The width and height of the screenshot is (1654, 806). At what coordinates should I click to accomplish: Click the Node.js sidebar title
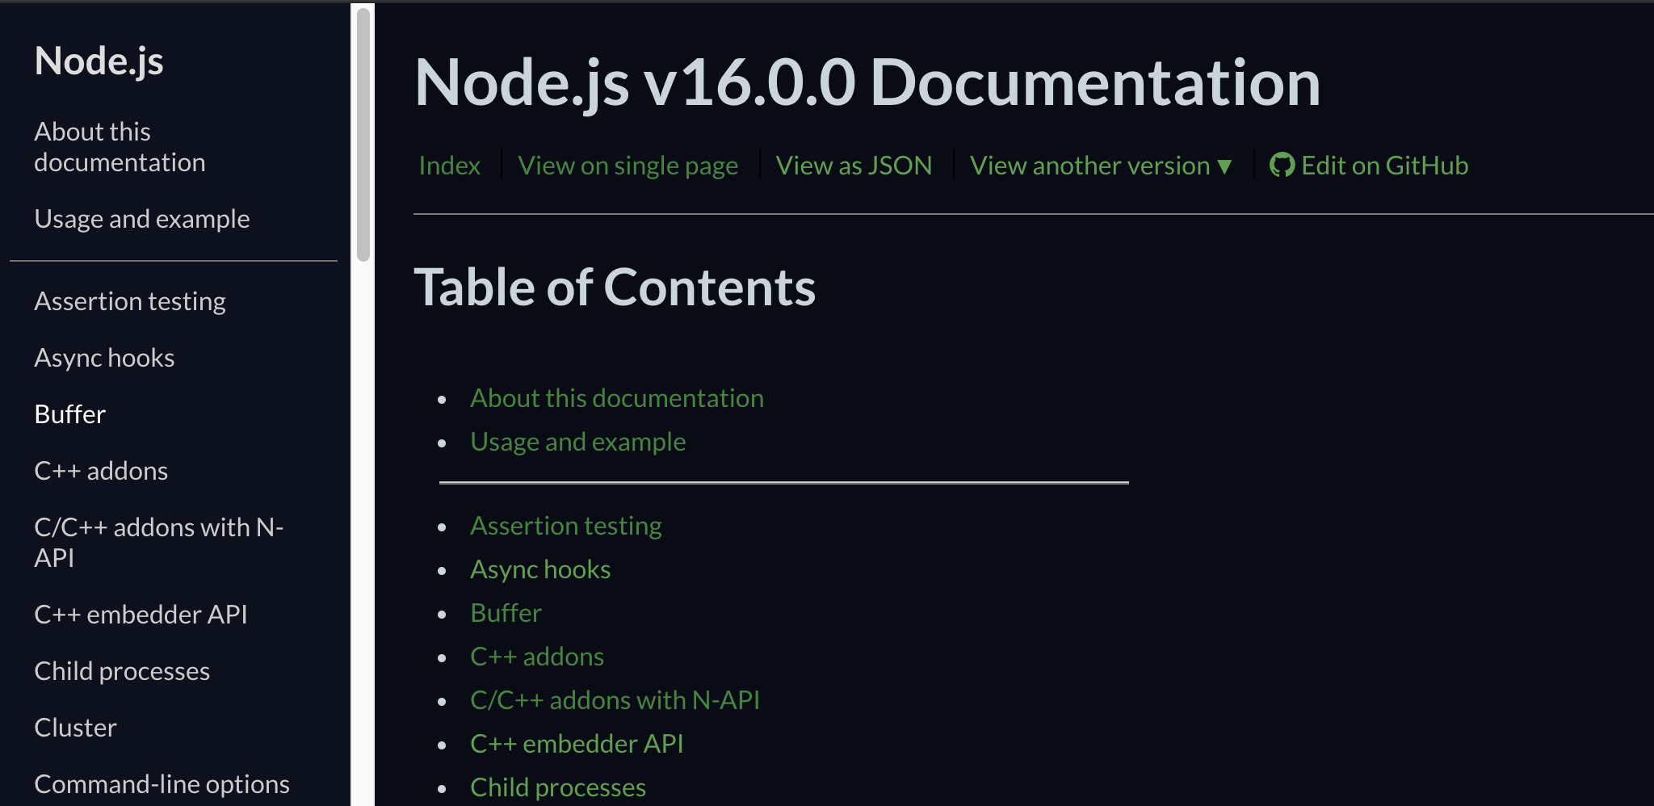pos(99,61)
